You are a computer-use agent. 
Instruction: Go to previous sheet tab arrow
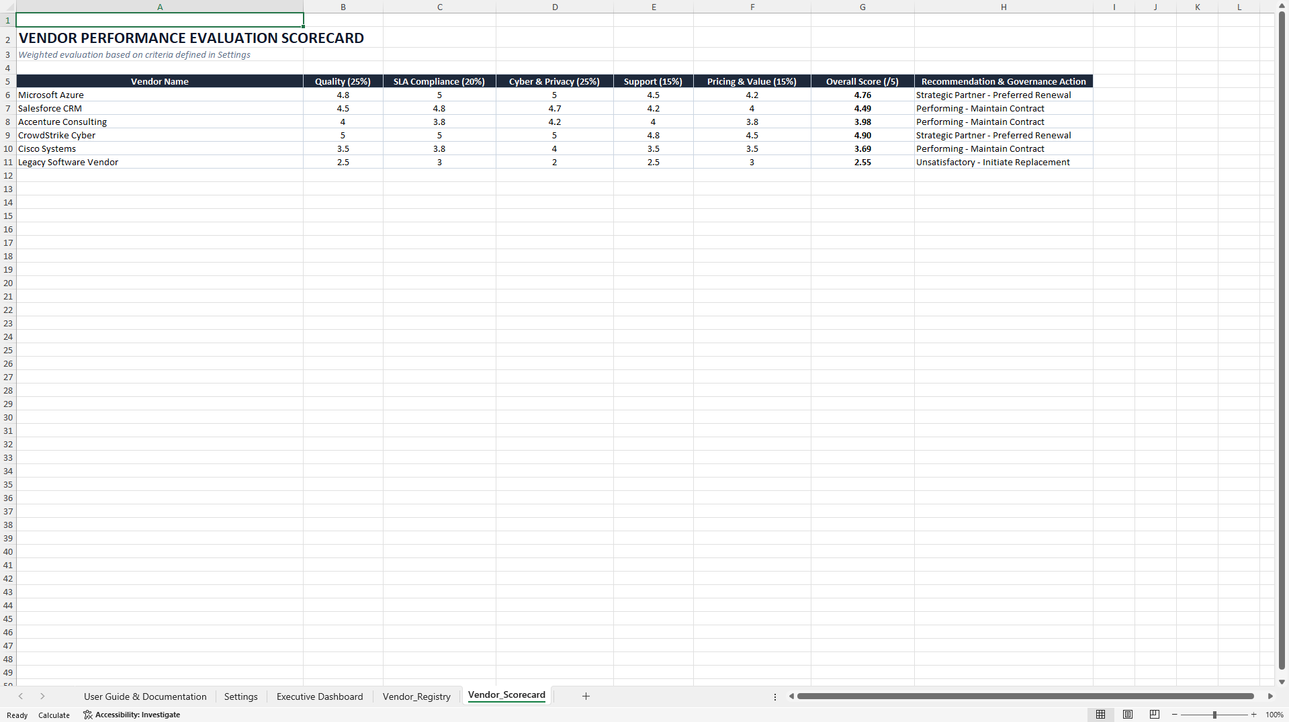tap(21, 696)
